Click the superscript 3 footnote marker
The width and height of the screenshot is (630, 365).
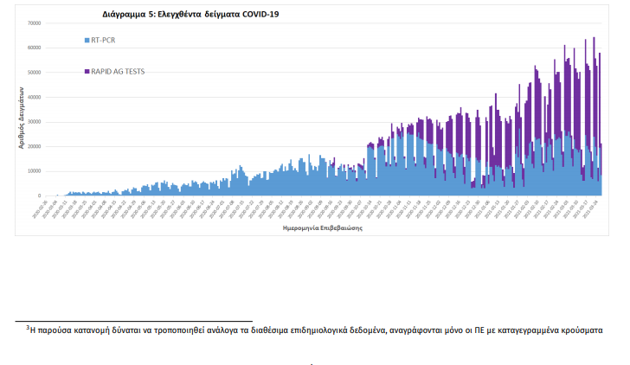click(x=27, y=327)
